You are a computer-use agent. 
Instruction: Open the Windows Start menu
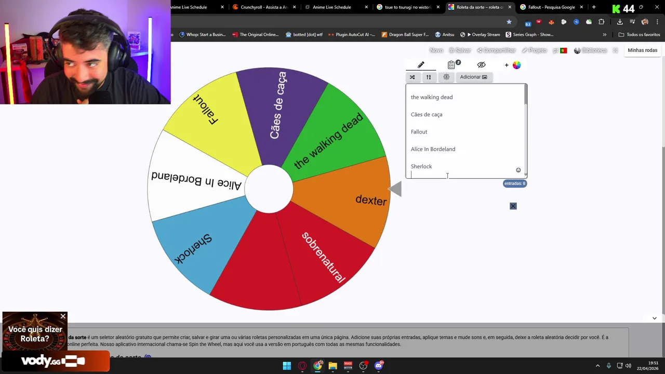(287, 366)
